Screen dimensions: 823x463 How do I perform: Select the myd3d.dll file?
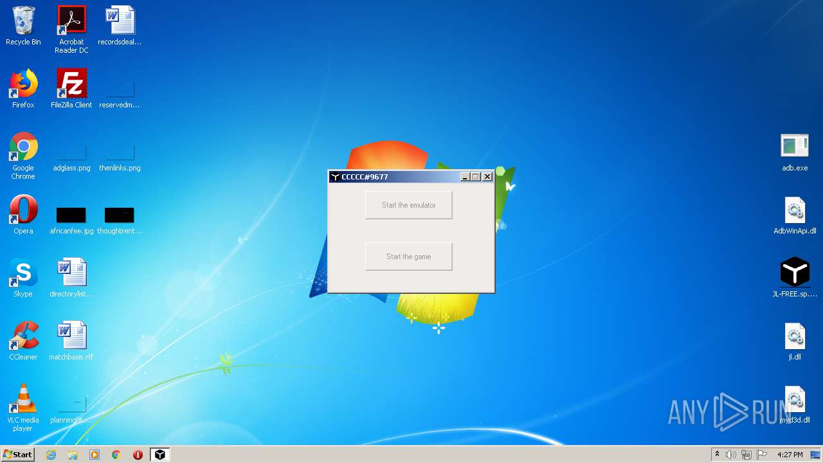pyautogui.click(x=795, y=404)
